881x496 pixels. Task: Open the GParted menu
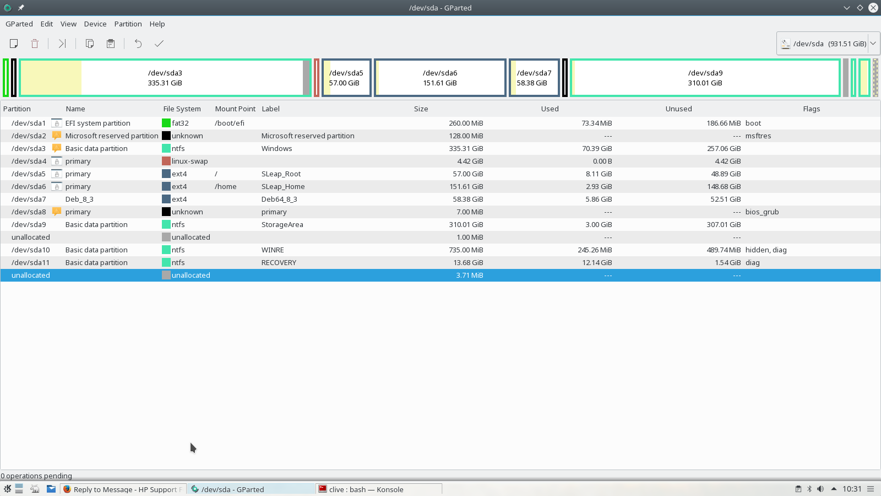point(19,24)
